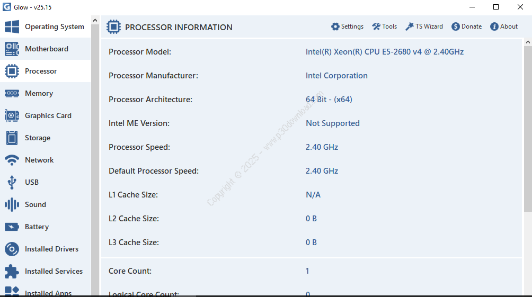The height and width of the screenshot is (297, 532).
Task: Open Storage via its drive icon
Action: click(12, 138)
